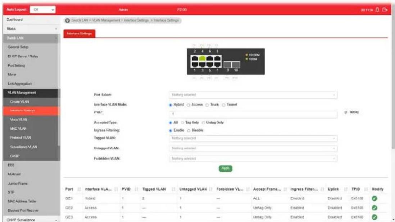395x222 pixels.
Task: Click the PVID input field
Action: point(253,114)
